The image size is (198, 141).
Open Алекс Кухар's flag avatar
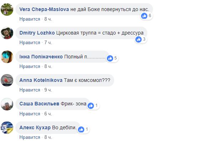[x=7, y=127]
